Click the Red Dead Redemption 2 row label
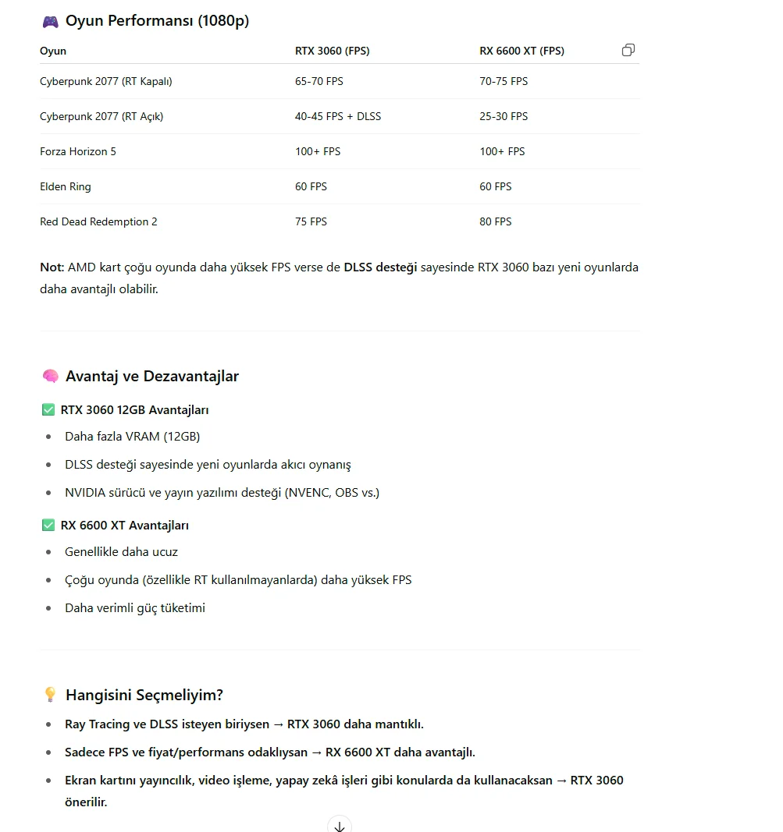783x832 pixels. tap(98, 221)
